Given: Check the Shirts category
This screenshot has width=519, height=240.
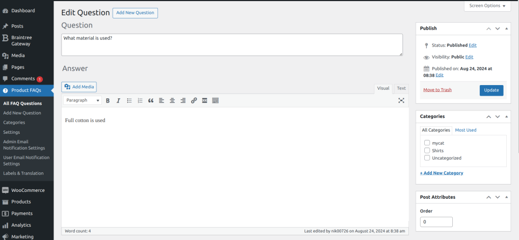Looking at the screenshot, I should (427, 151).
